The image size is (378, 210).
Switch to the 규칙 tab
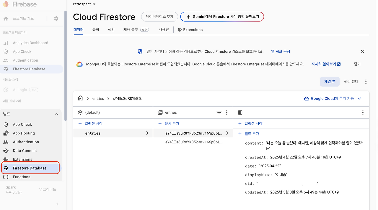pos(96,30)
